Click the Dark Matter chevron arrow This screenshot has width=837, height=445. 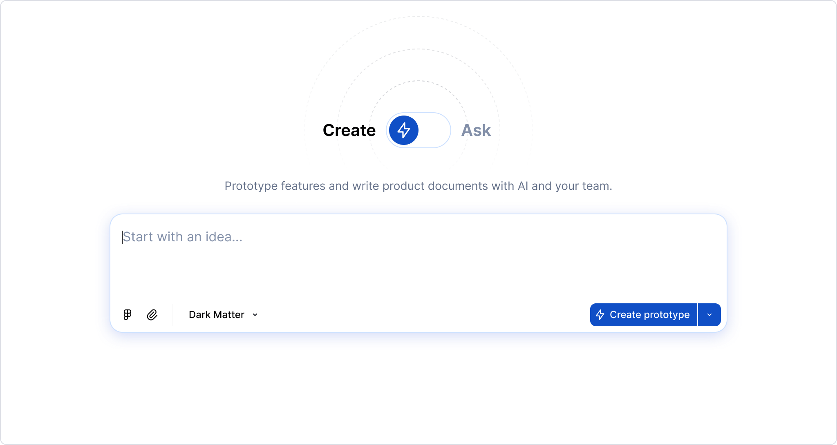coord(255,314)
